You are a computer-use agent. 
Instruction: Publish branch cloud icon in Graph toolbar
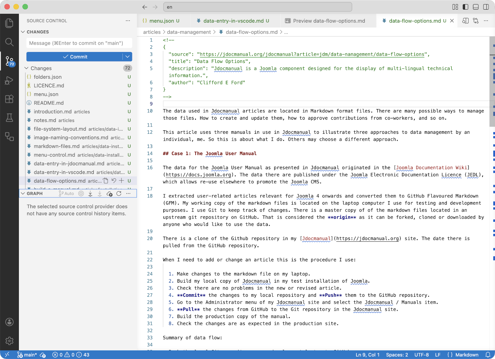point(109,194)
